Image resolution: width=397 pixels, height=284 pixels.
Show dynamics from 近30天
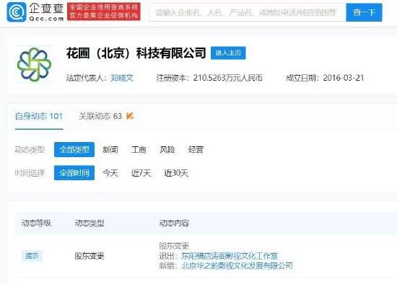click(x=176, y=173)
